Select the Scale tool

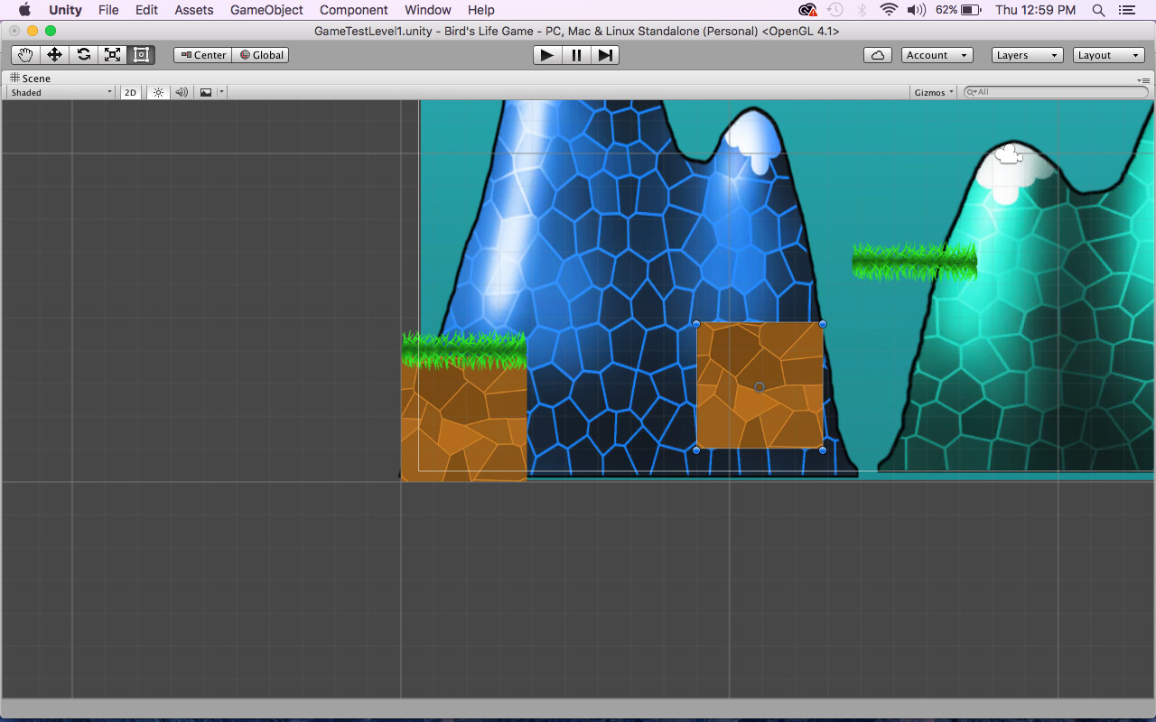(112, 54)
